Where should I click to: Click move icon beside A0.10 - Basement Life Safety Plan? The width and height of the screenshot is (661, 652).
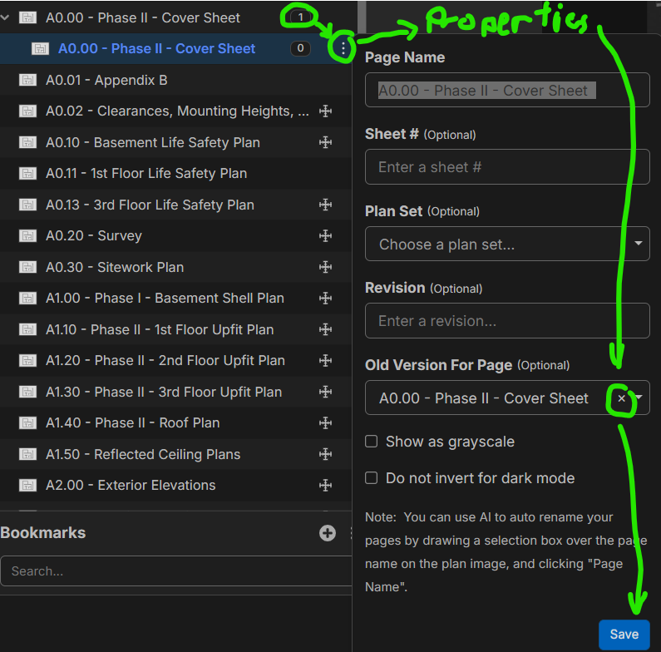pos(326,143)
